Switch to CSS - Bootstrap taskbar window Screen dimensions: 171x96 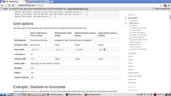[x=37, y=95]
